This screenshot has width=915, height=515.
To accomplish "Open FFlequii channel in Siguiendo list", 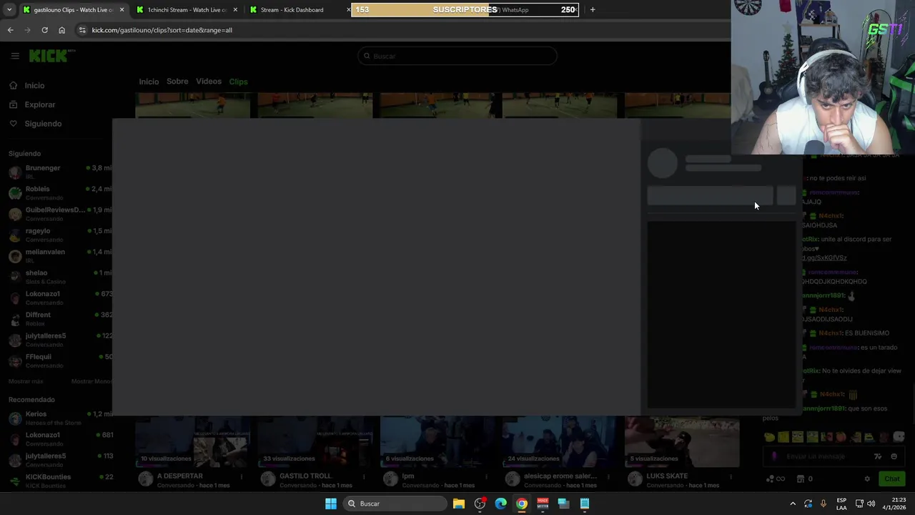I will [x=59, y=360].
